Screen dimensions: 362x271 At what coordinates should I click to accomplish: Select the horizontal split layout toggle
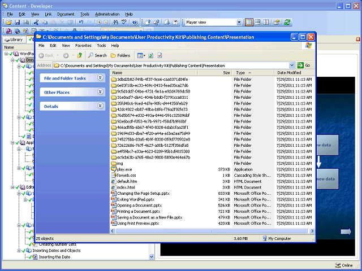point(257,23)
